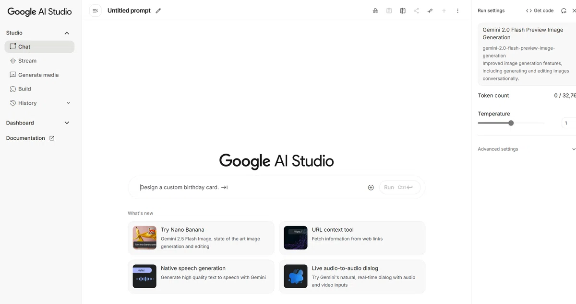The height and width of the screenshot is (304, 576).
Task: Open compare mode side-by-side icon
Action: pyautogui.click(x=403, y=11)
